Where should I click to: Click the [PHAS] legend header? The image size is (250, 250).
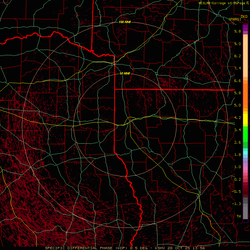[235, 19]
